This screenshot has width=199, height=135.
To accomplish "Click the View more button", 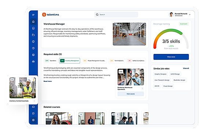I will pos(171,57).
